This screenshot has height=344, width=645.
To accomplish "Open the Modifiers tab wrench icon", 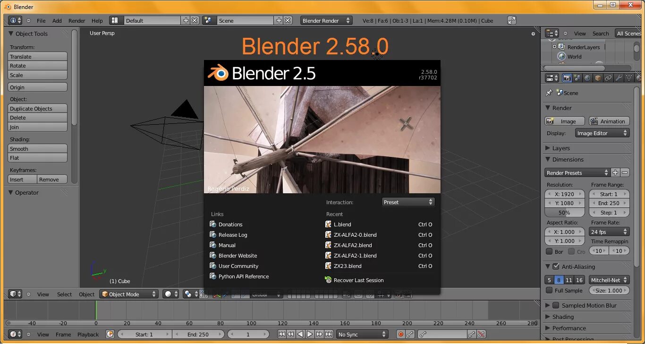I will 619,78.
